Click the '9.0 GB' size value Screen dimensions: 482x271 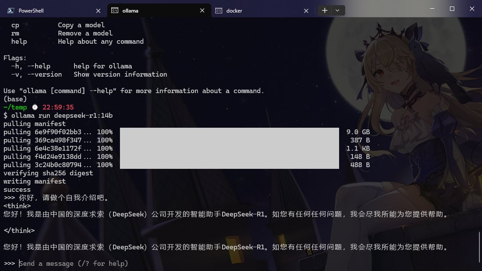click(358, 132)
